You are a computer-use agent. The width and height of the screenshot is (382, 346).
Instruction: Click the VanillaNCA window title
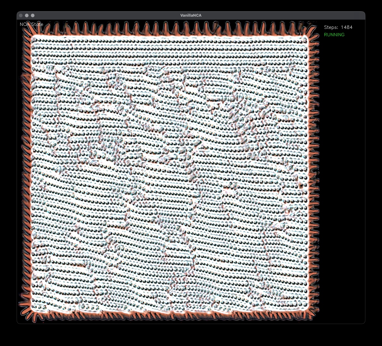coord(191,15)
